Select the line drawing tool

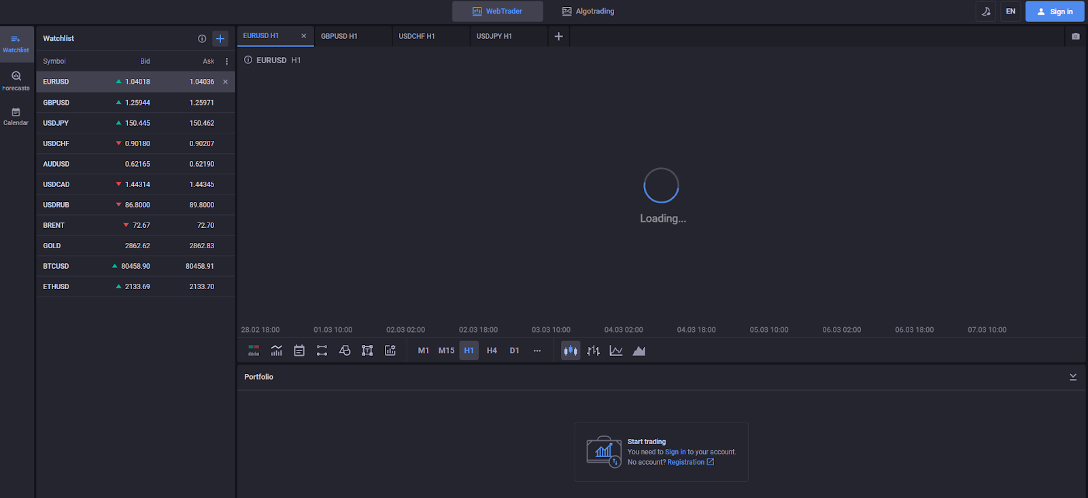[322, 350]
